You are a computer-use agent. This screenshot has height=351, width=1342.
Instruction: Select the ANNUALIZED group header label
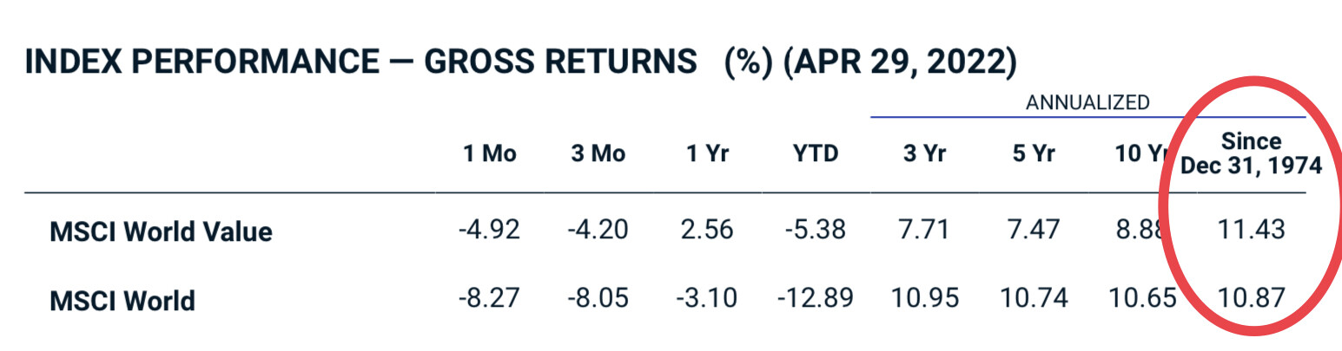pos(1087,102)
